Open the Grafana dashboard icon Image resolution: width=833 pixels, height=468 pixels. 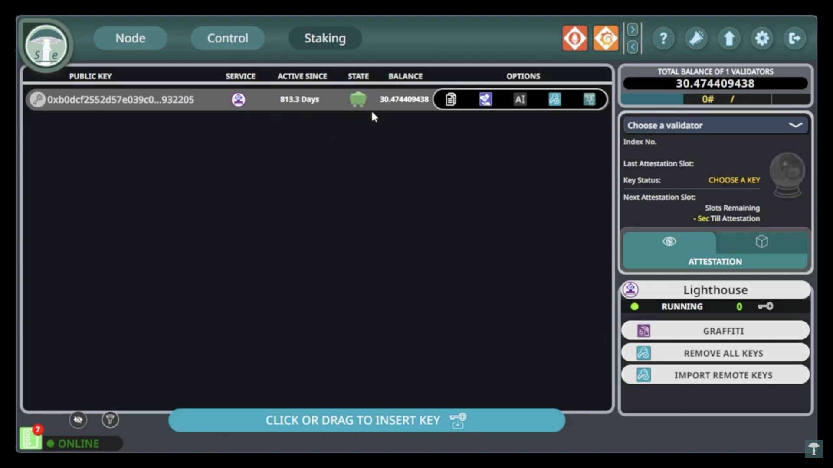click(606, 38)
